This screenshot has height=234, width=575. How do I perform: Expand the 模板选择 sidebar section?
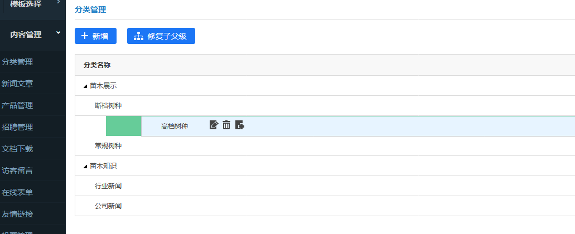pyautogui.click(x=59, y=2)
